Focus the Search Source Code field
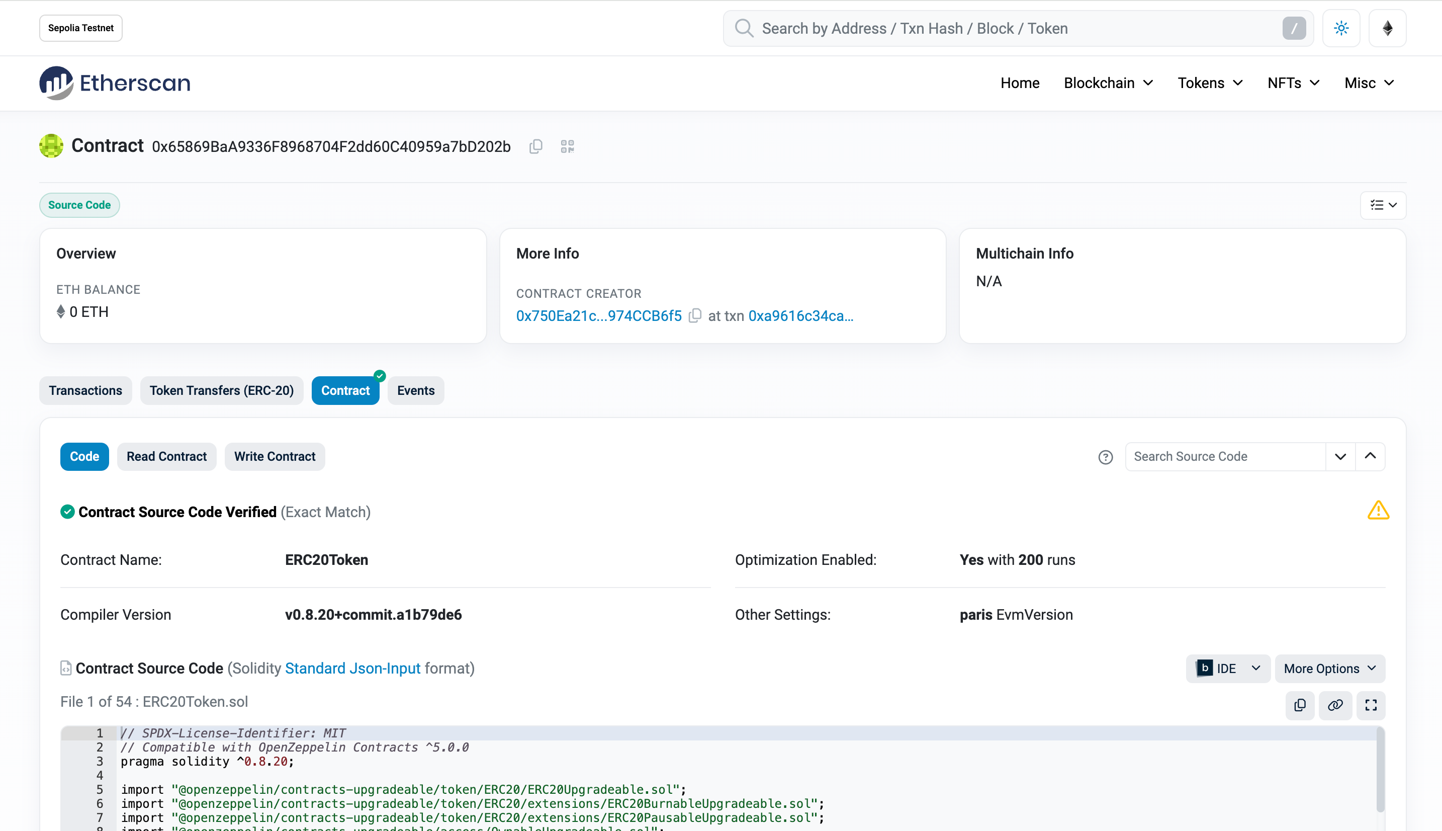This screenshot has width=1442, height=831. pyautogui.click(x=1225, y=457)
